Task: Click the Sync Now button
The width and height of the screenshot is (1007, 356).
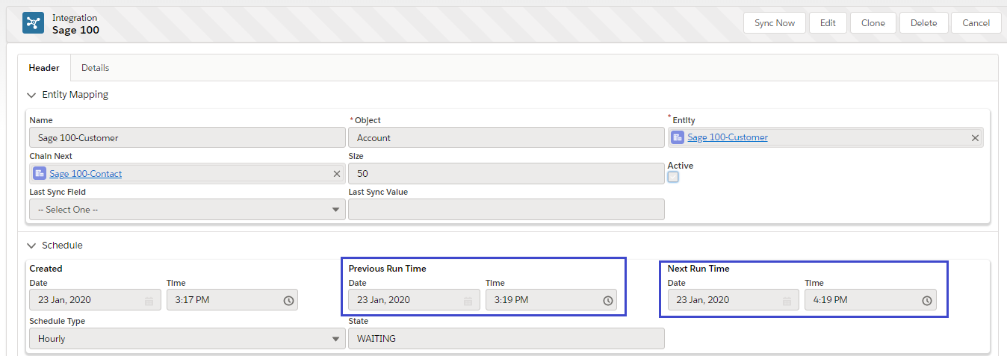Action: (x=775, y=23)
